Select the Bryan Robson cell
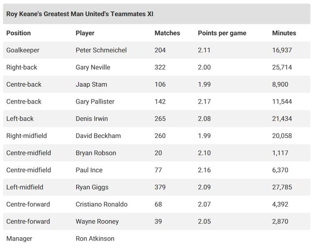315x251 pixels. [96, 153]
